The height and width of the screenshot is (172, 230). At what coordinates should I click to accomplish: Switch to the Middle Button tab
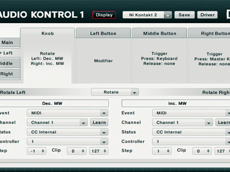point(160,33)
